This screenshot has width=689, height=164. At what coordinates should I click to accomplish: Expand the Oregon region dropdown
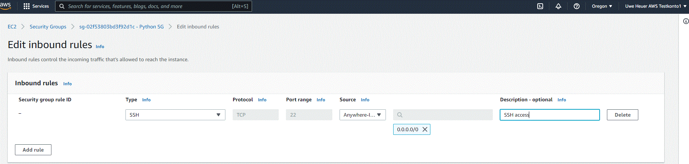pyautogui.click(x=602, y=6)
